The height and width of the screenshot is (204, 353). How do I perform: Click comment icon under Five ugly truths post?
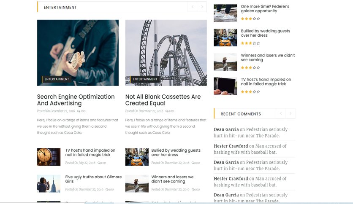tap(107, 190)
